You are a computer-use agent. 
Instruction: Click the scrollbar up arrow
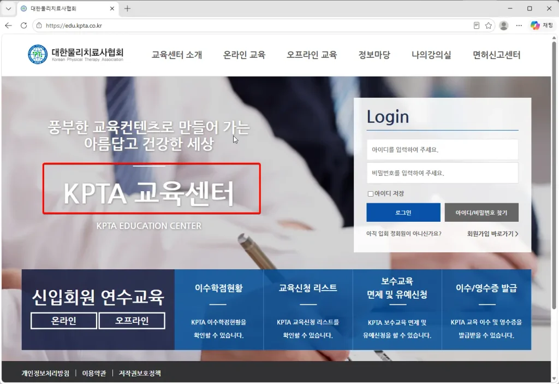[554, 38]
